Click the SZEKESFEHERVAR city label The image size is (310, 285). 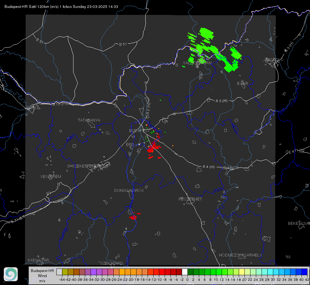(90, 166)
